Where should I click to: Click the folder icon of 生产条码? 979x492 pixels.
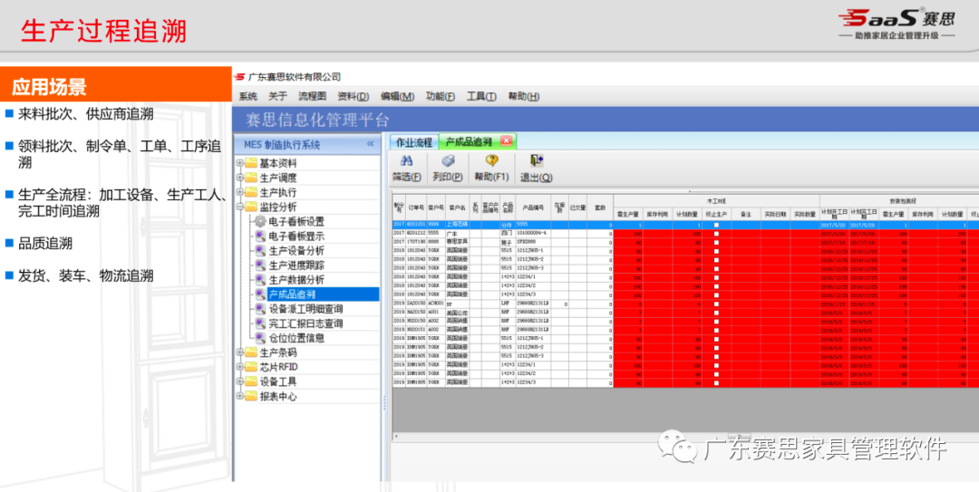pos(251,352)
